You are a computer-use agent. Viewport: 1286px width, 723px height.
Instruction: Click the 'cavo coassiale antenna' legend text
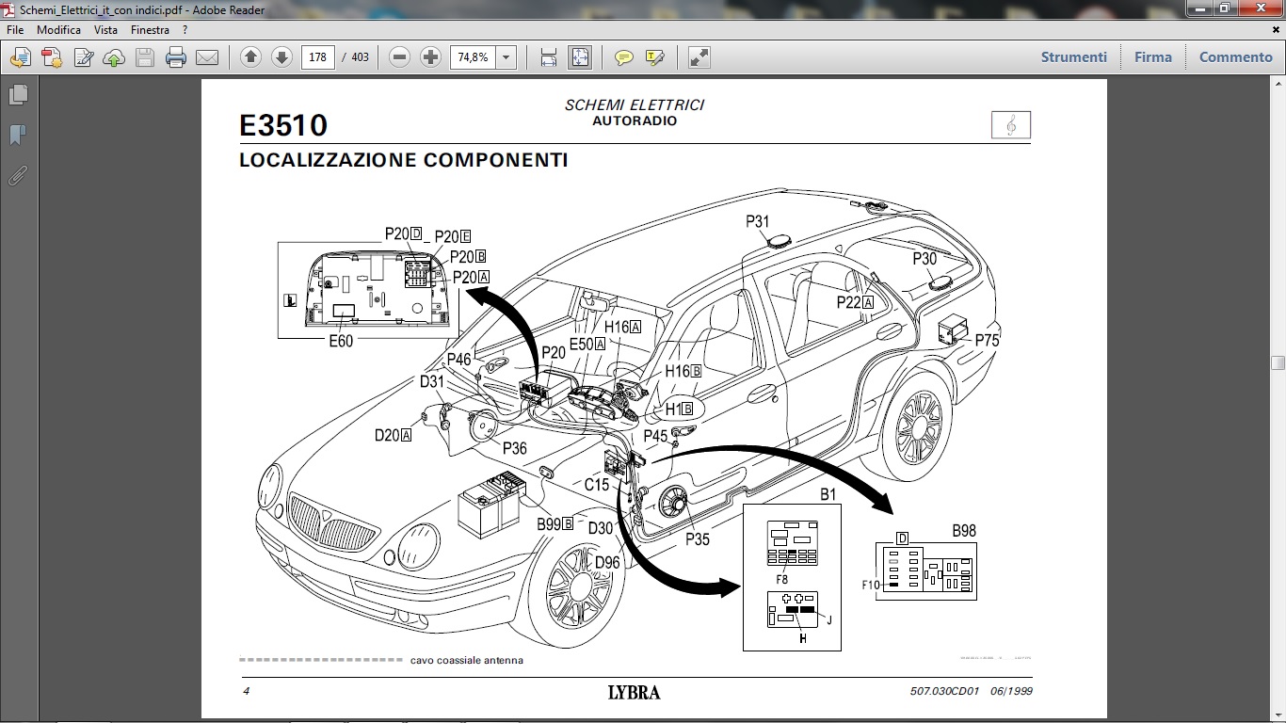pyautogui.click(x=467, y=661)
